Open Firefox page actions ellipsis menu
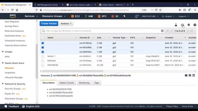The width and height of the screenshot is (198, 111). coord(152,10)
